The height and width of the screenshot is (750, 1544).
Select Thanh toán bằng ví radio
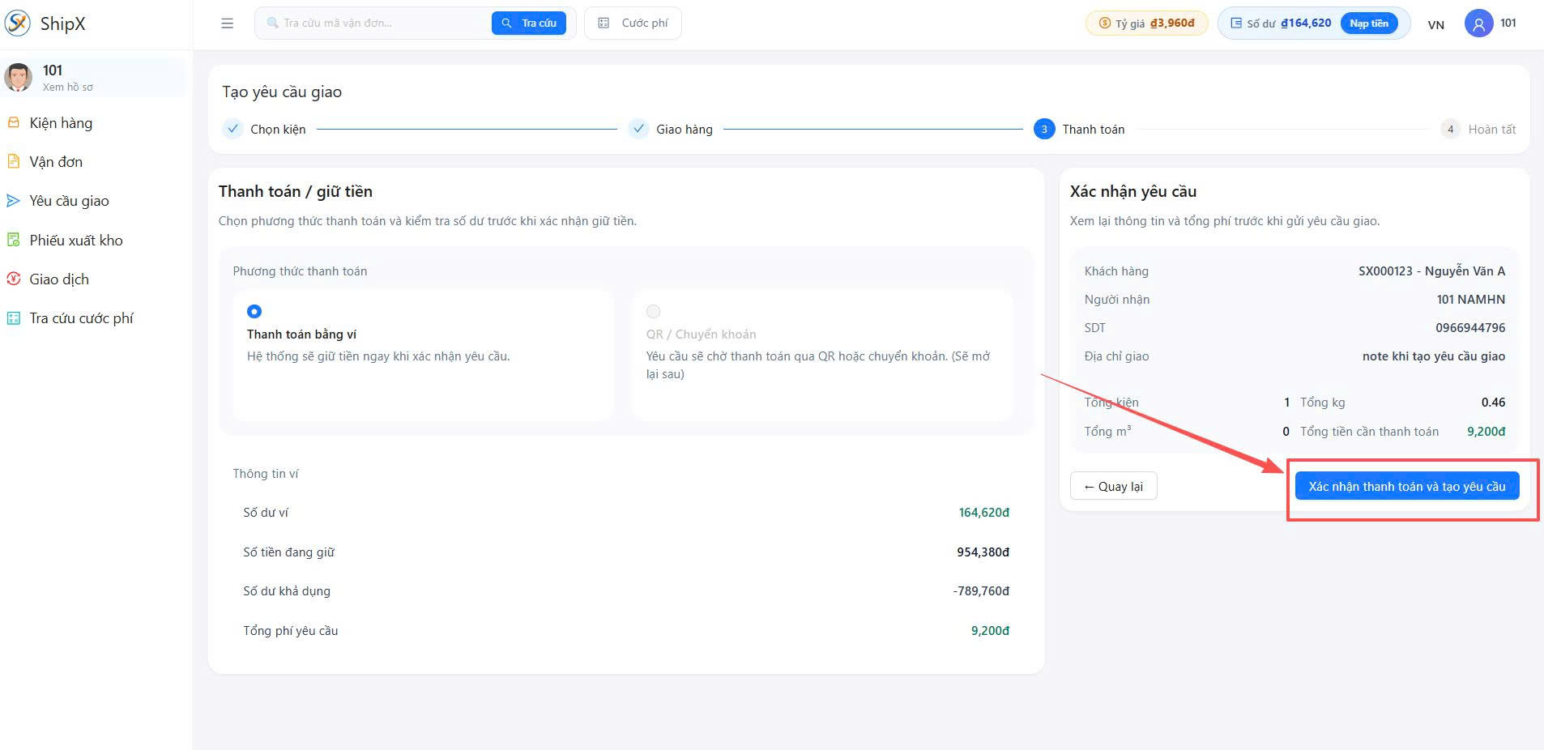(254, 312)
